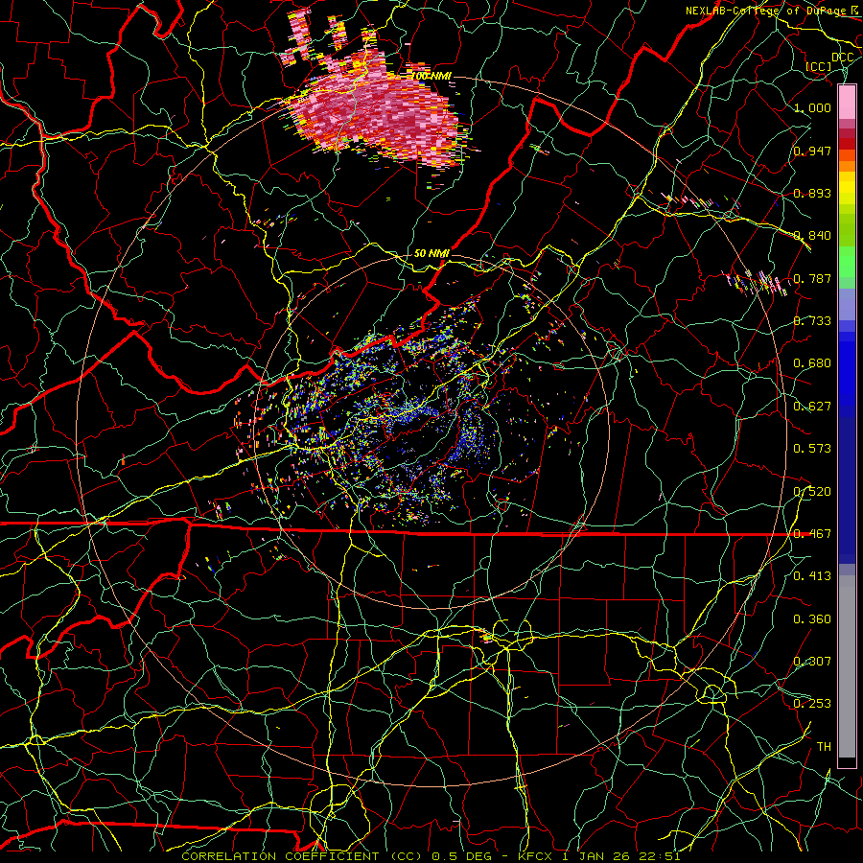The width and height of the screenshot is (863, 863).
Task: Click the 0.253 color scale value
Action: [812, 704]
